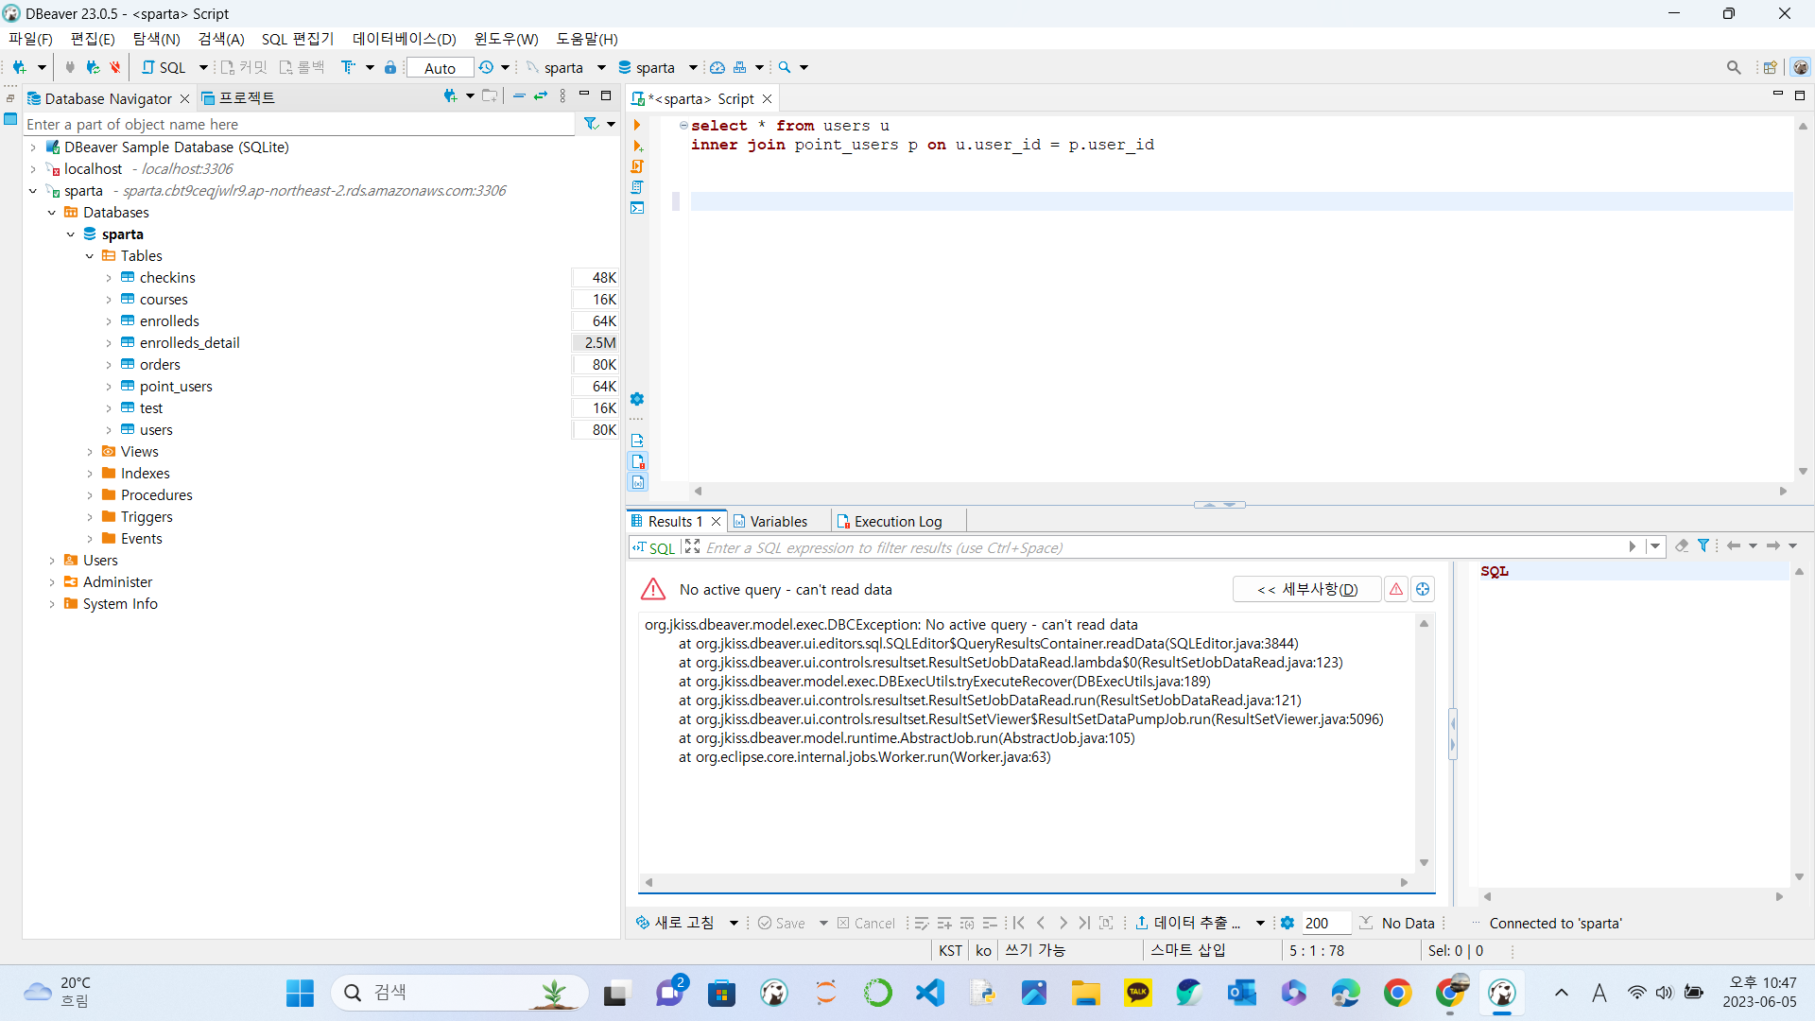
Task: Open the SQL 편집기 menu
Action: 298,39
